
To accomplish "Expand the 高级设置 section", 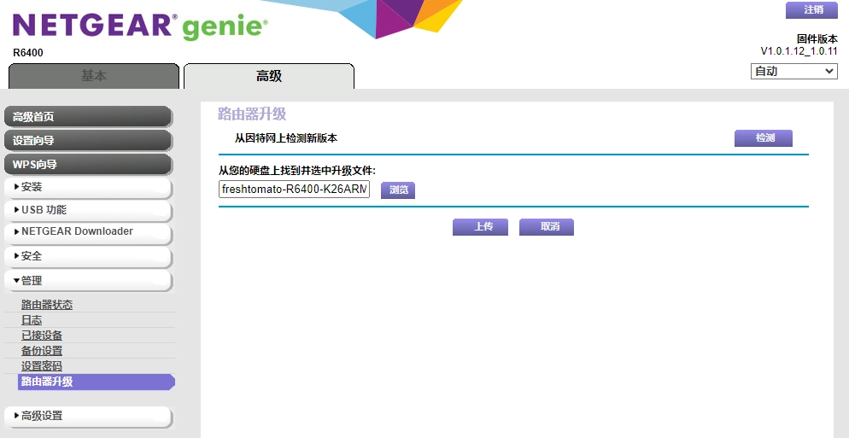I will click(88, 417).
